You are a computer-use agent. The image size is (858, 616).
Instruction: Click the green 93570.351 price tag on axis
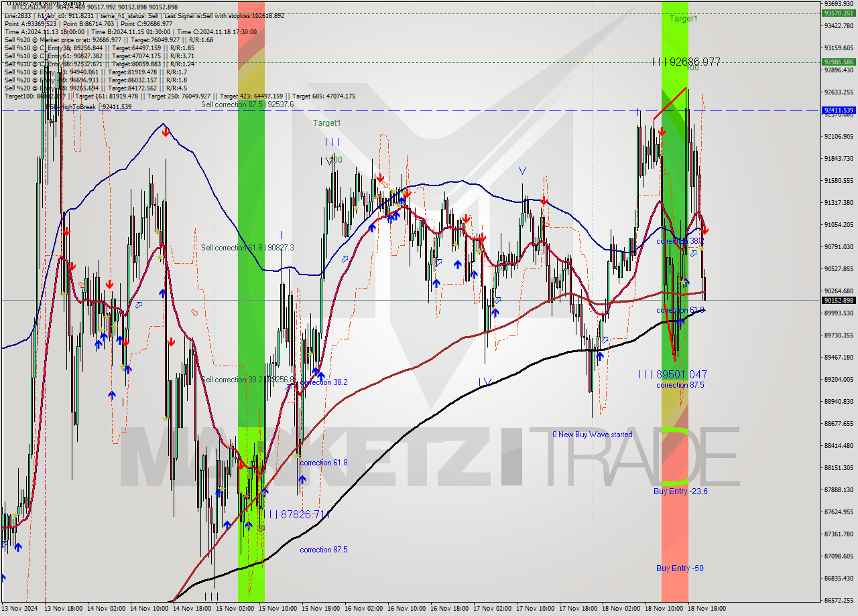838,13
